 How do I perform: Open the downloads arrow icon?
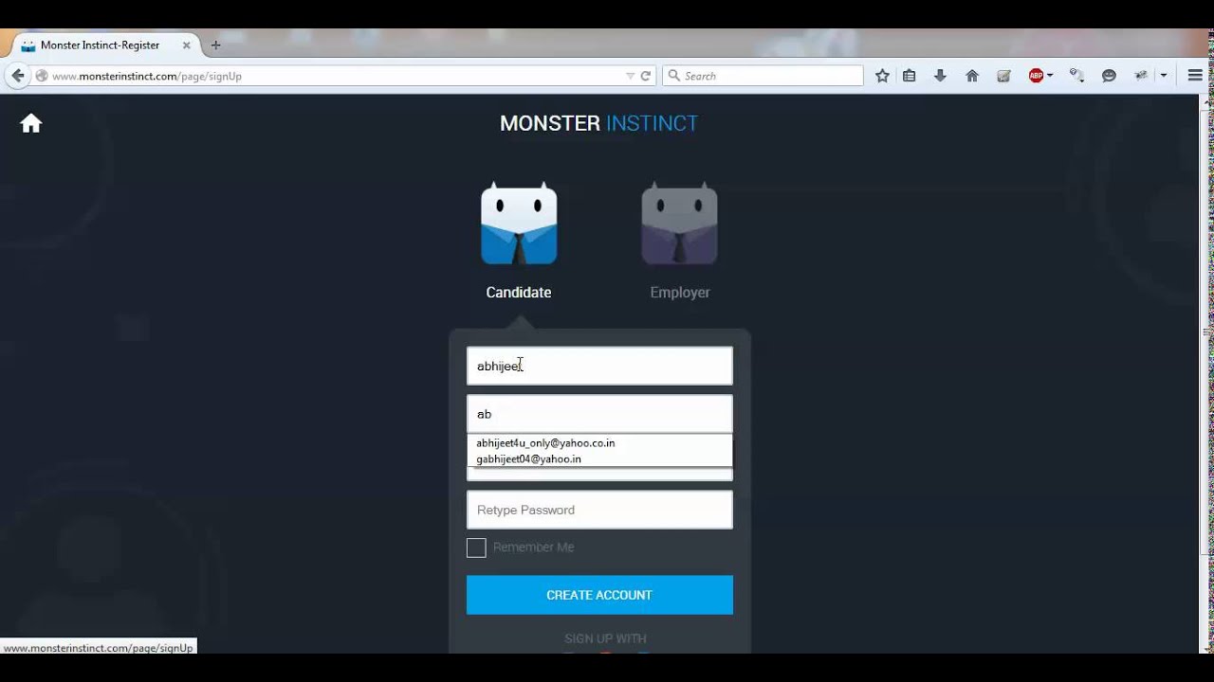(x=940, y=76)
